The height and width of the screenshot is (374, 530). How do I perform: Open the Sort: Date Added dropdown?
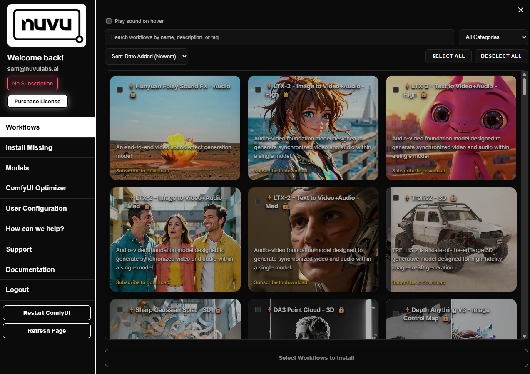click(x=146, y=56)
